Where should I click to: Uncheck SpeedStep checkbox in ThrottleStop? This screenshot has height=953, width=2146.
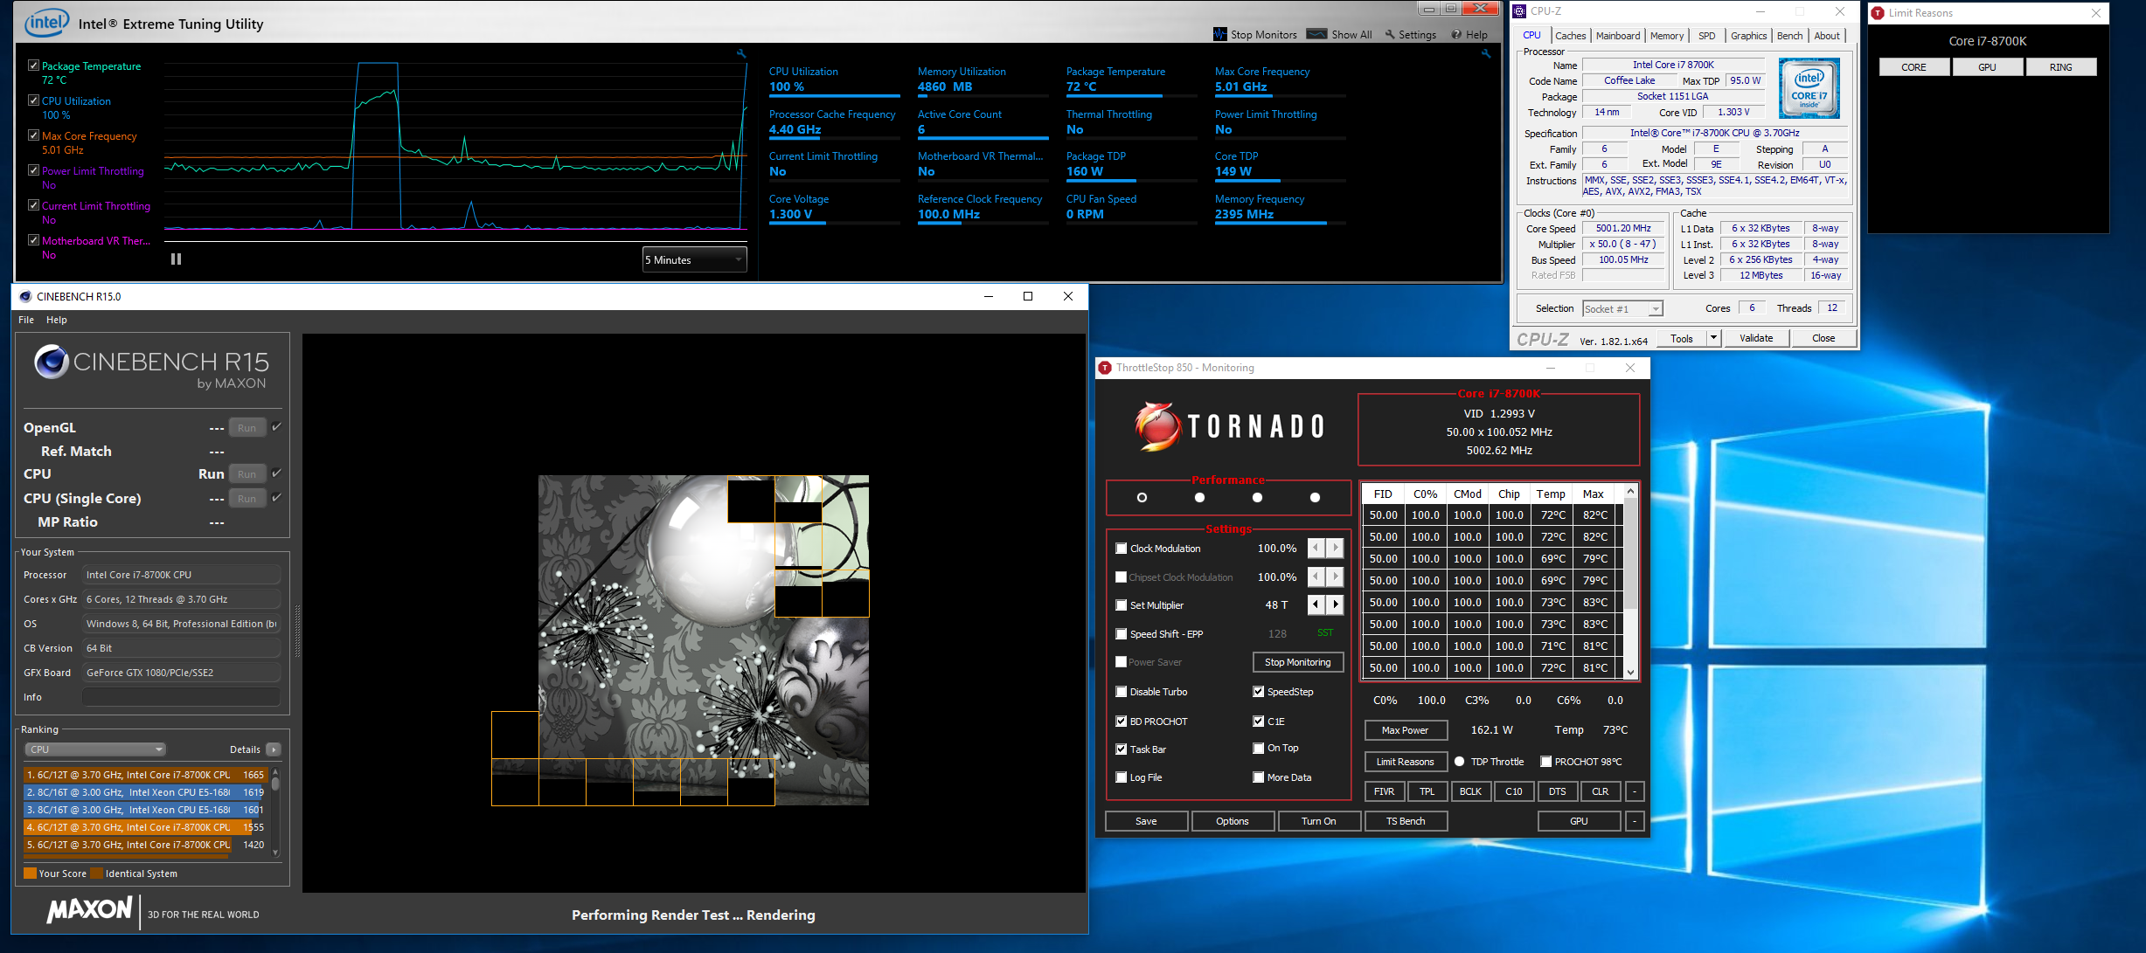(x=1259, y=692)
